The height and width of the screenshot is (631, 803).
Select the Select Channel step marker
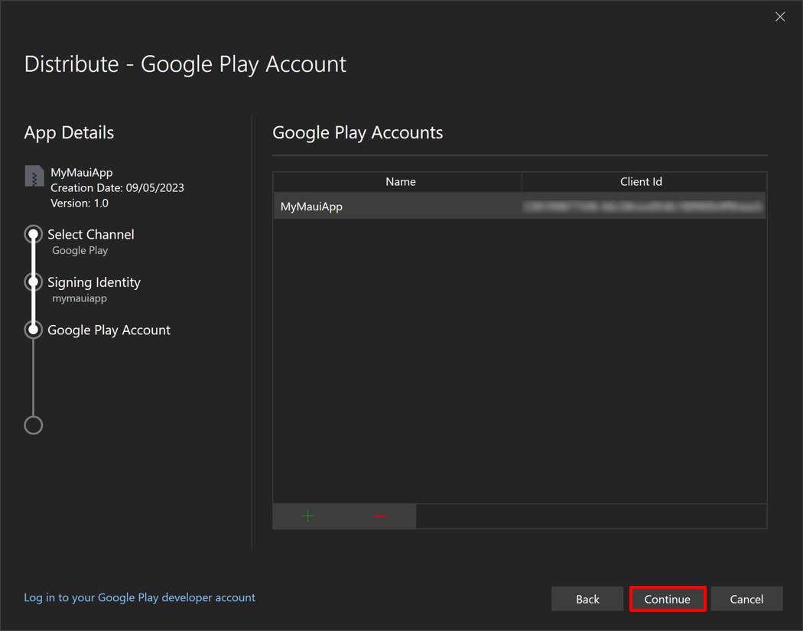click(x=34, y=234)
